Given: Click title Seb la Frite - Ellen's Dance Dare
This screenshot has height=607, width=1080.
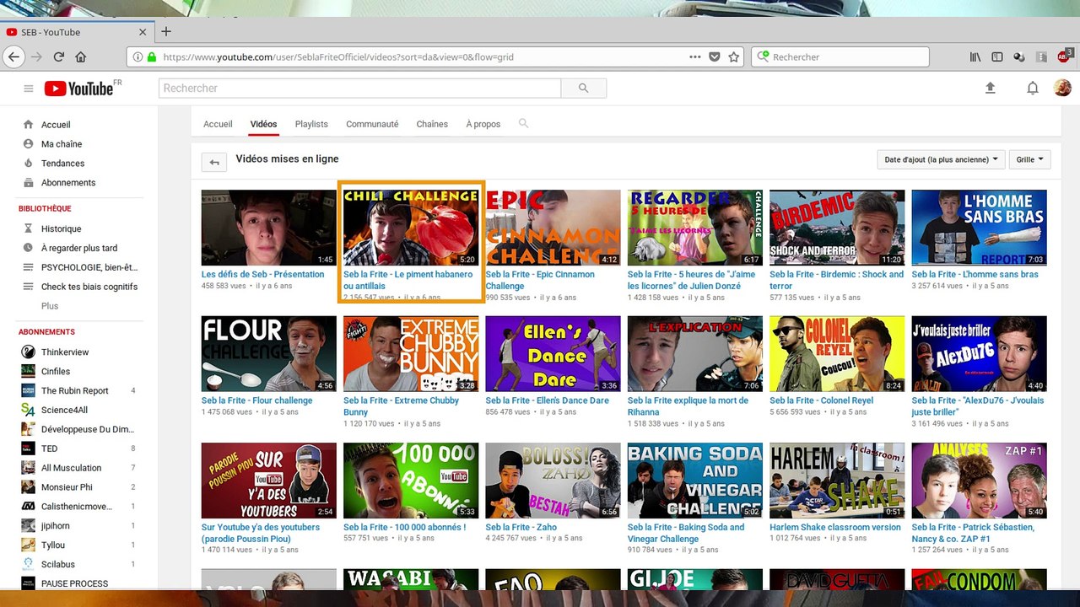Looking at the screenshot, I should (x=547, y=401).
